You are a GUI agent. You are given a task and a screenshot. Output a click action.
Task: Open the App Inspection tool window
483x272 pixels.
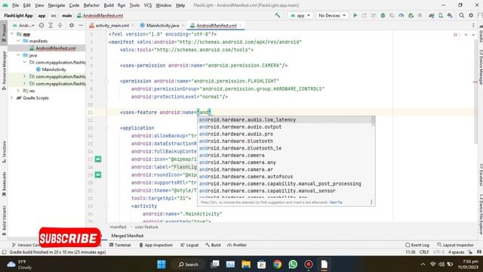(156, 245)
